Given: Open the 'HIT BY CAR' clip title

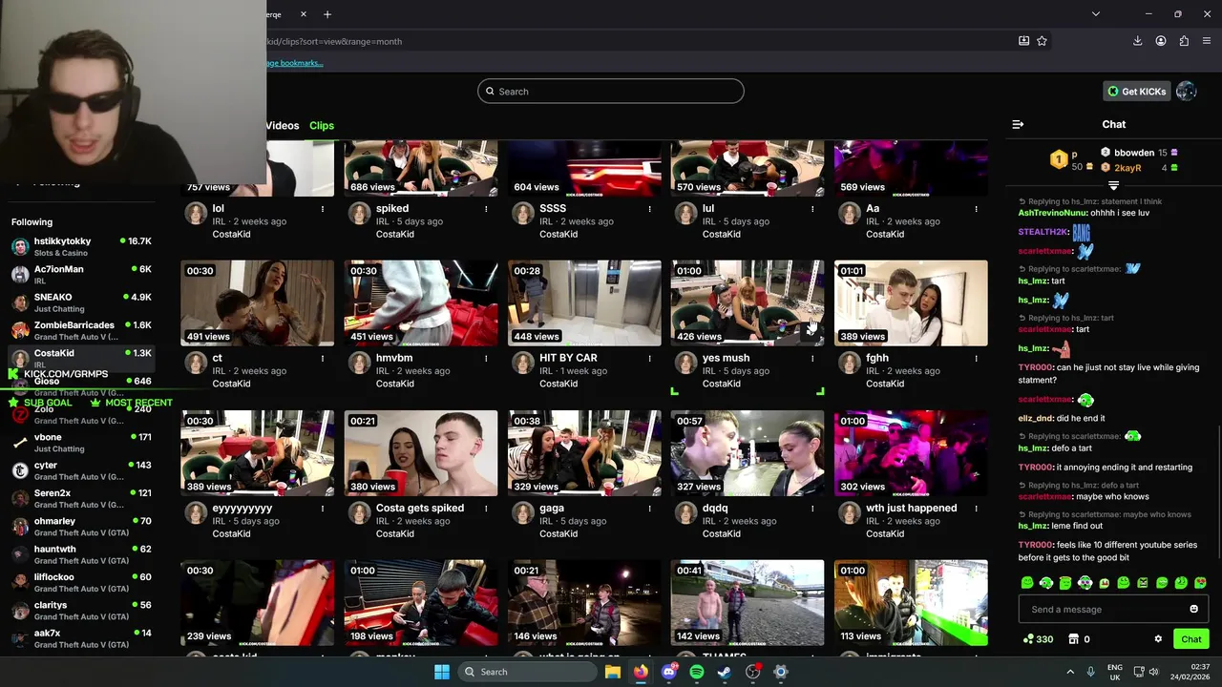Looking at the screenshot, I should pyautogui.click(x=568, y=358).
